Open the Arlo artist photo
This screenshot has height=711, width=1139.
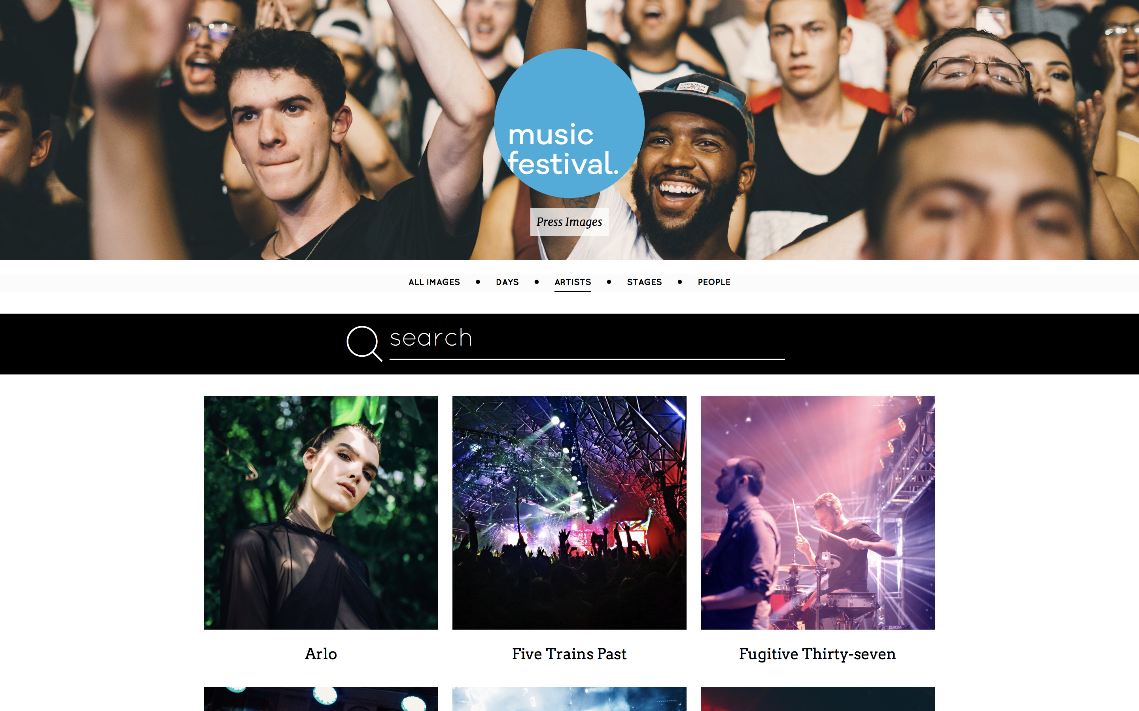321,513
